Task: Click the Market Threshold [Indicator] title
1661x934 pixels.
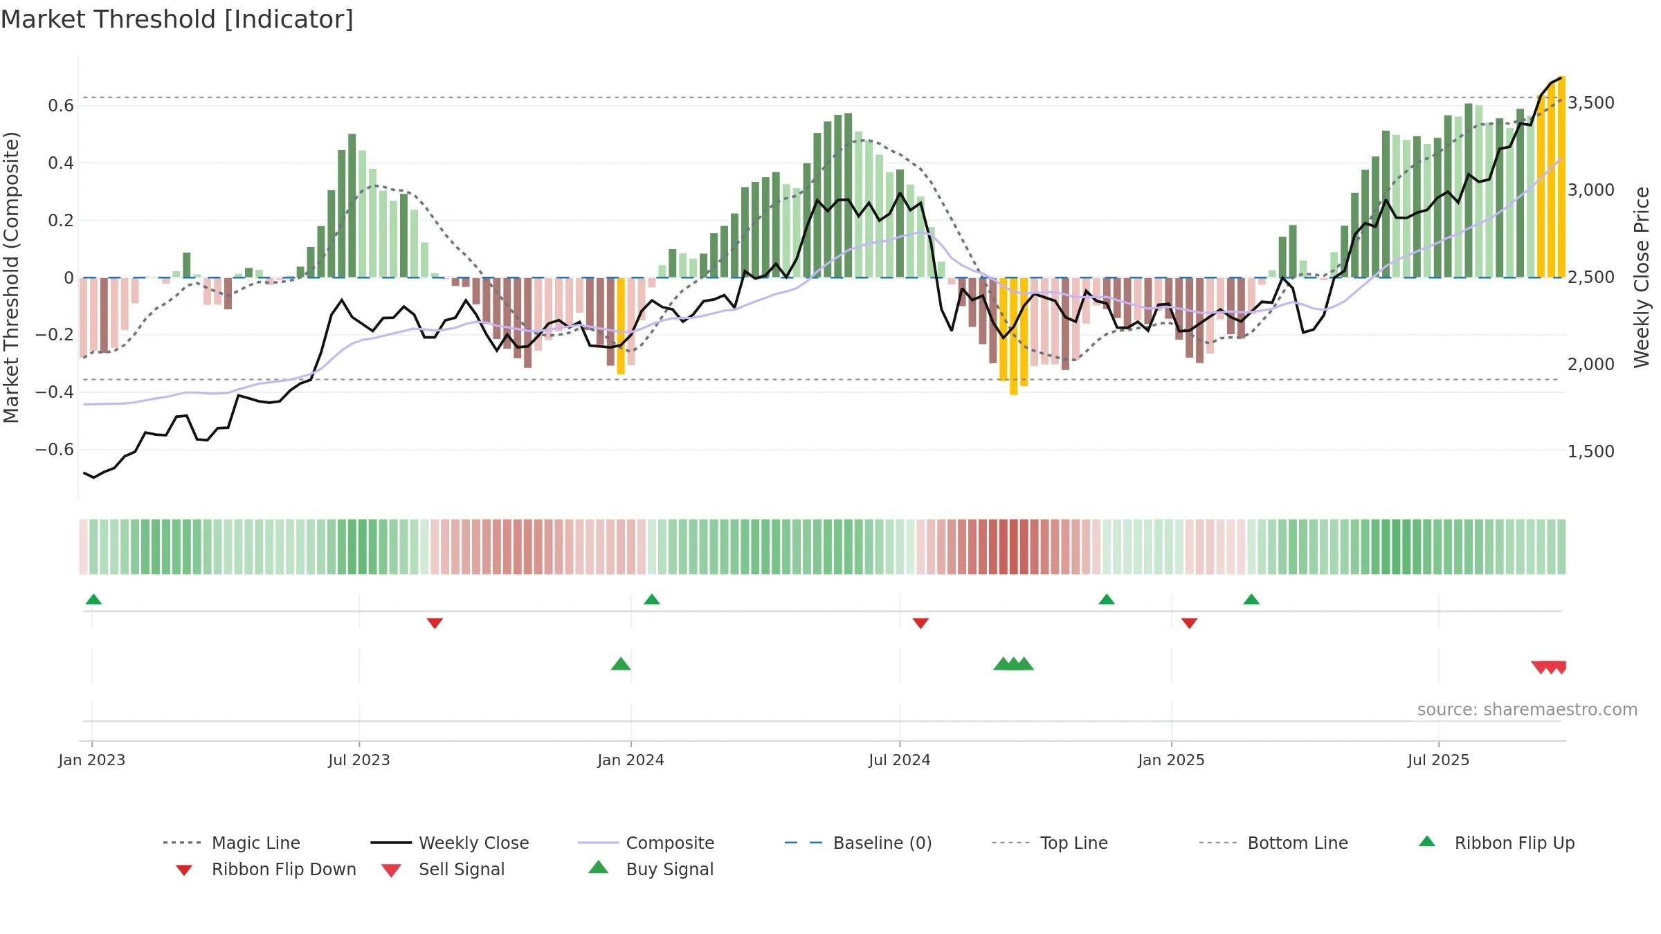Action: coord(177,19)
